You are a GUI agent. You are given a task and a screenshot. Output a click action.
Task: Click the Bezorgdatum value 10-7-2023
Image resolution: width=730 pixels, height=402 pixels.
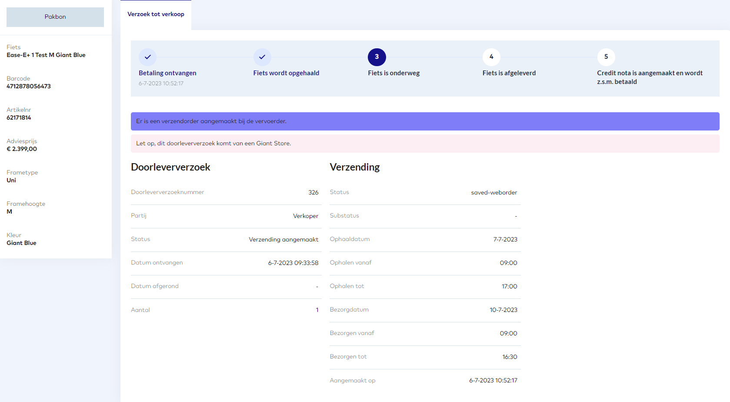coord(503,310)
